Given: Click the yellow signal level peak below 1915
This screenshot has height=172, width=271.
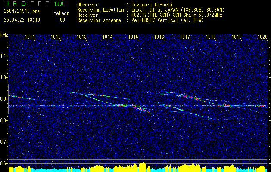Looking at the screenshot, I should (x=143, y=167).
